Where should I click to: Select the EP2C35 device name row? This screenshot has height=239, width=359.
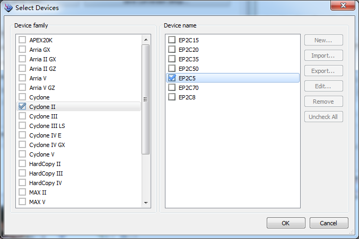tap(189, 59)
